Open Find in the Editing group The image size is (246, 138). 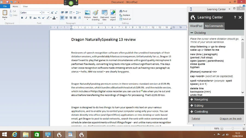(x=123, y=11)
